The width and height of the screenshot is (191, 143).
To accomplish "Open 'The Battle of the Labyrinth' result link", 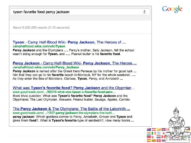I will coord(71,109).
